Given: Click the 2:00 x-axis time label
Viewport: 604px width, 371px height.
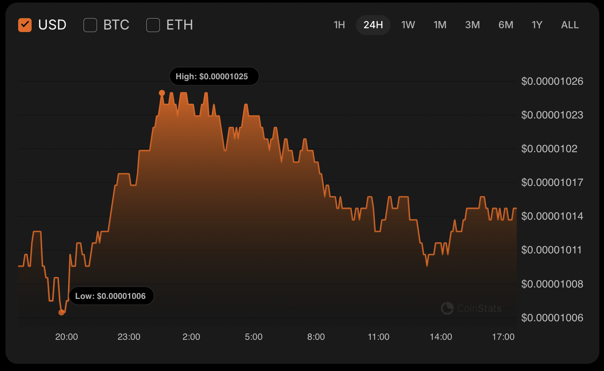Looking at the screenshot, I should pos(191,337).
